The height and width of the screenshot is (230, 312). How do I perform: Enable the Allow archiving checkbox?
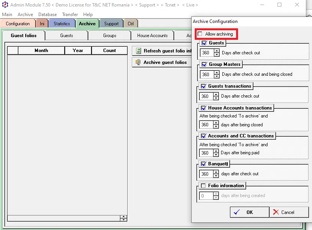point(200,34)
